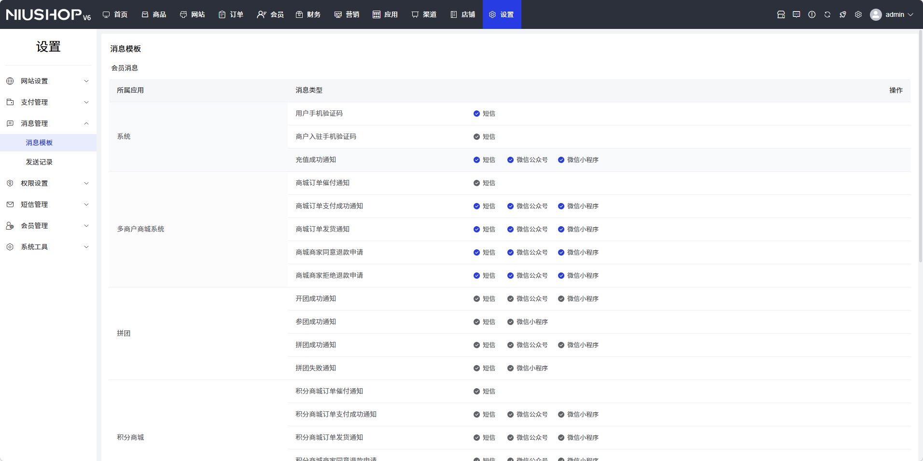Expand the 网站设置 sidebar section
This screenshot has width=923, height=461.
(x=48, y=81)
